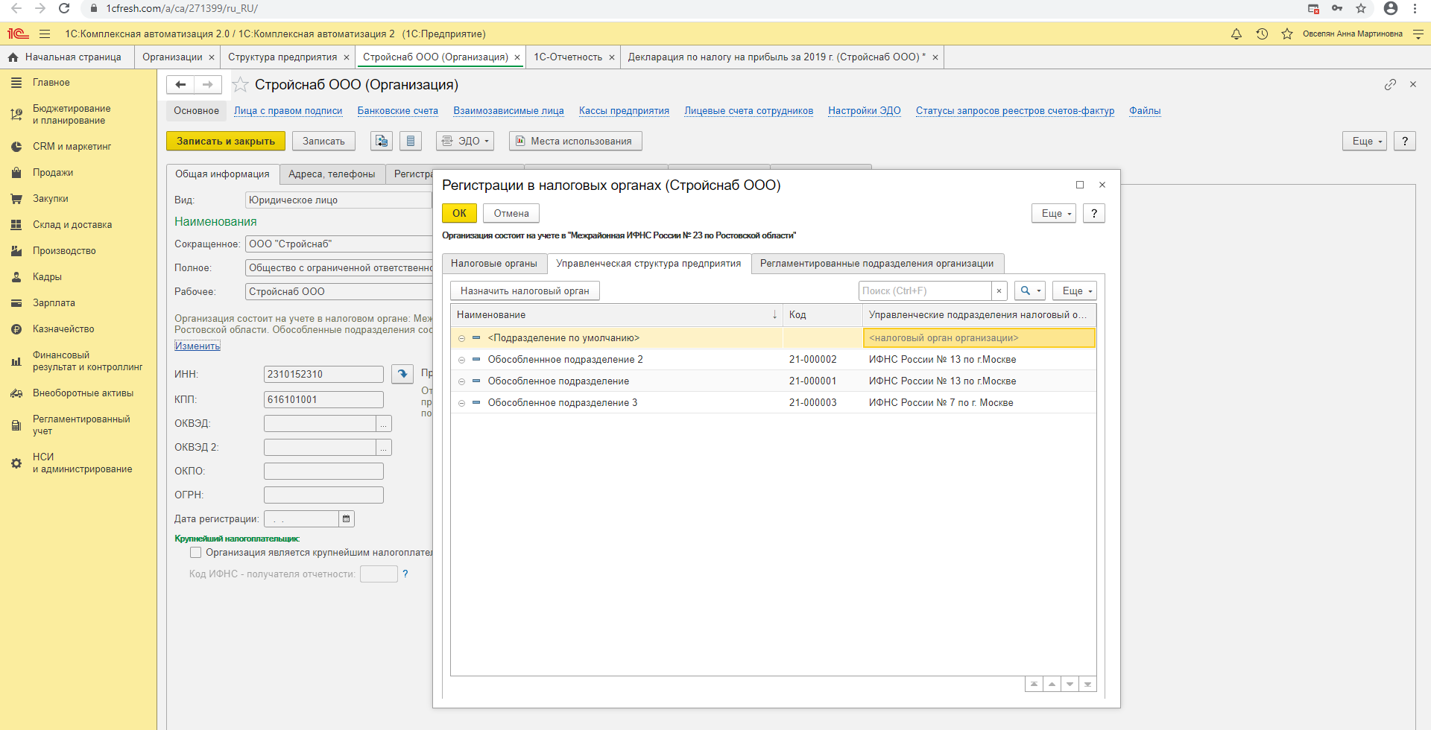1431x730 pixels.
Task: Open dialog help question mark button
Action: [x=1093, y=213]
